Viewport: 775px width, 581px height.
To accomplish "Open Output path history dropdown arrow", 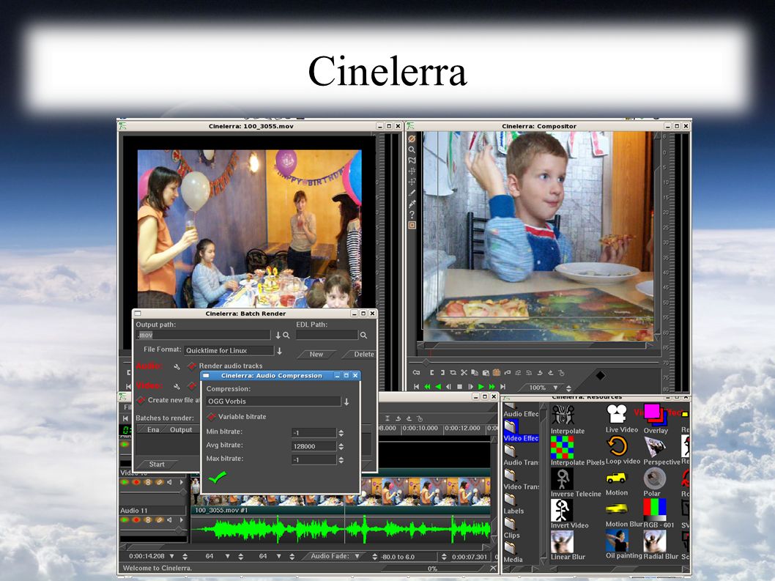I will point(278,336).
